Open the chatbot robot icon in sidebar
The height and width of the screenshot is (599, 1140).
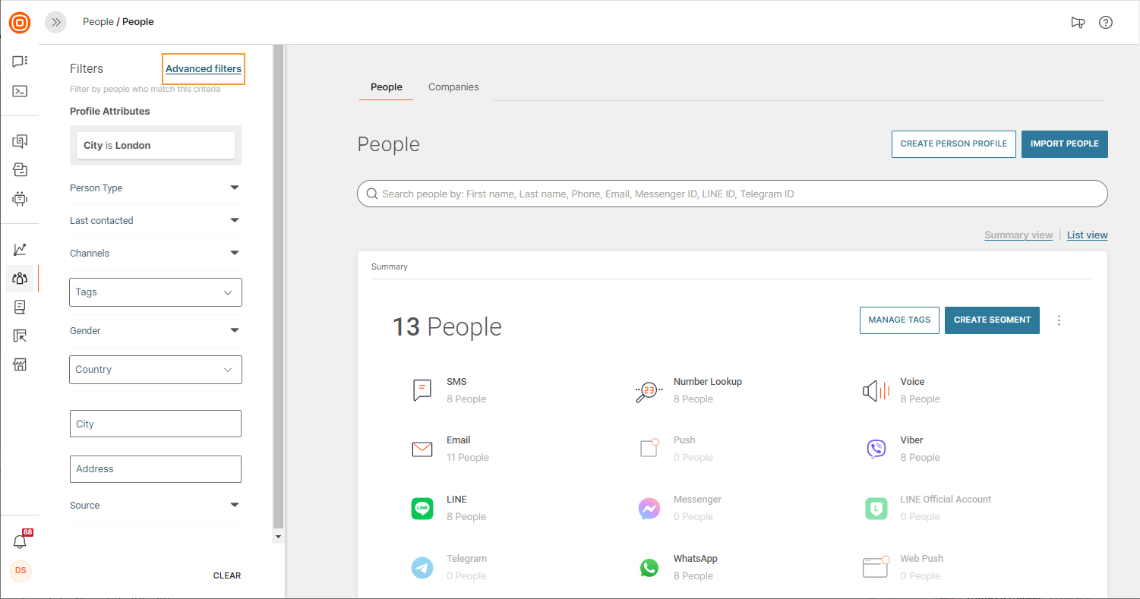click(20, 199)
